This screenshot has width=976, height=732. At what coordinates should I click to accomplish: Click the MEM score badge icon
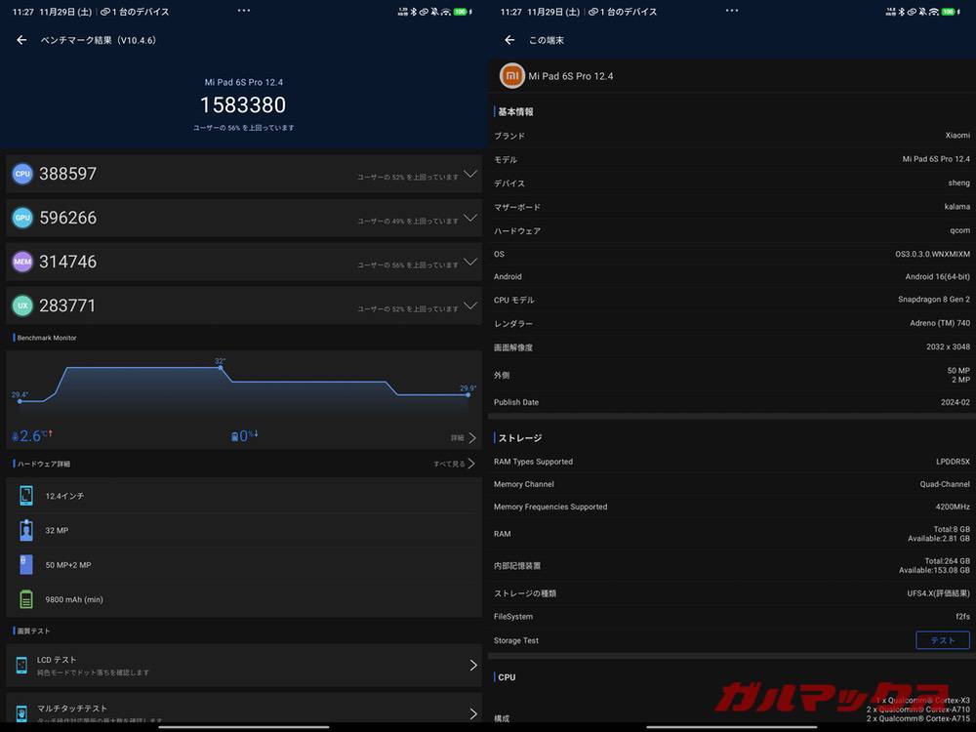(21, 262)
